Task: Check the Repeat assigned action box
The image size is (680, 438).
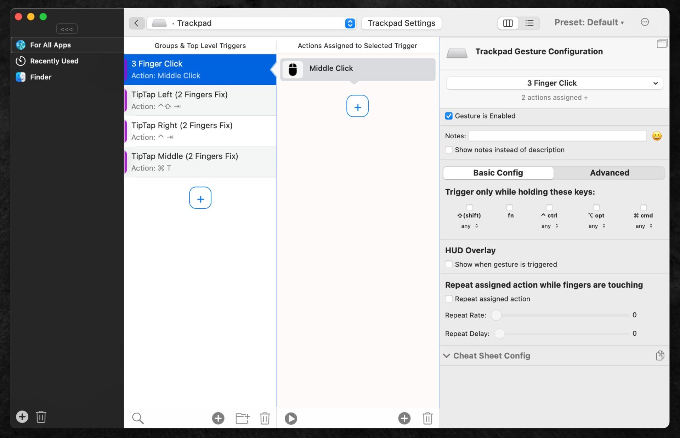Action: click(x=449, y=299)
